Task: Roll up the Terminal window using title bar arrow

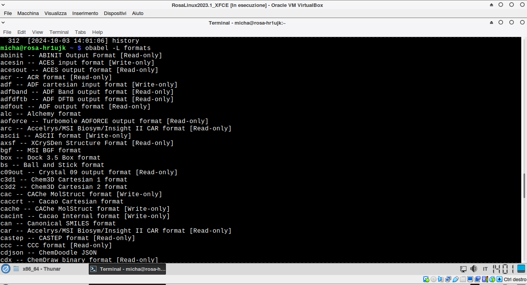Action: tap(492, 23)
